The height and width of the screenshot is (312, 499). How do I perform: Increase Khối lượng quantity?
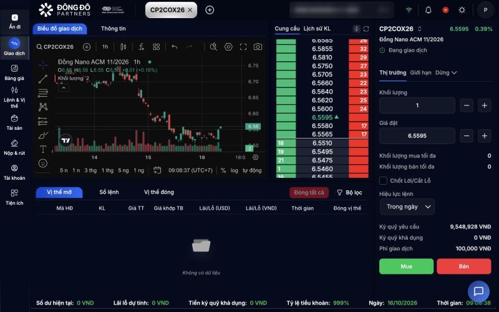[x=485, y=105]
